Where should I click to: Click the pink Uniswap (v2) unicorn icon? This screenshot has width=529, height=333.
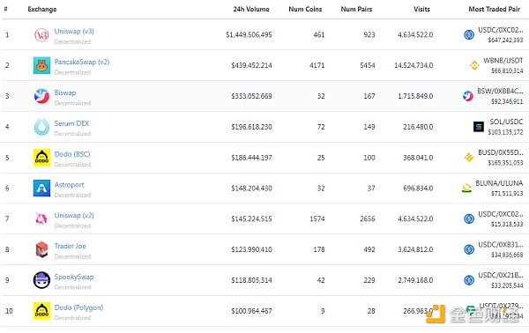click(x=41, y=218)
